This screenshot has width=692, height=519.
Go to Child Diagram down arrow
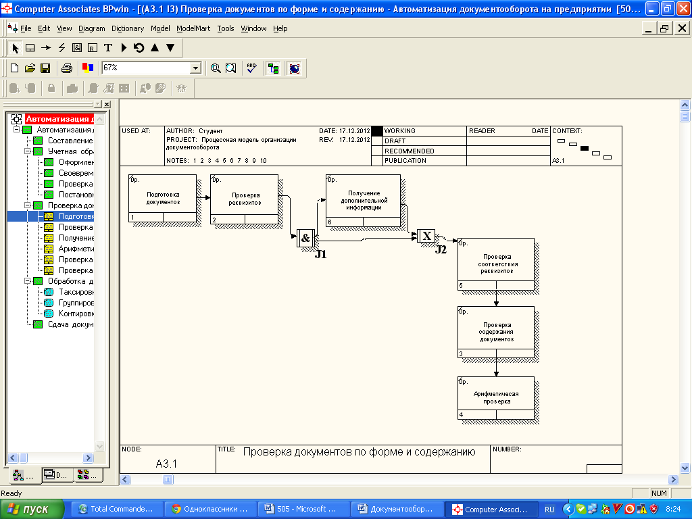tap(170, 48)
